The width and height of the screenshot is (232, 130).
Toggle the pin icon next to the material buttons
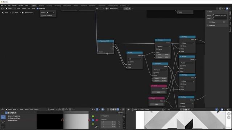point(133,9)
